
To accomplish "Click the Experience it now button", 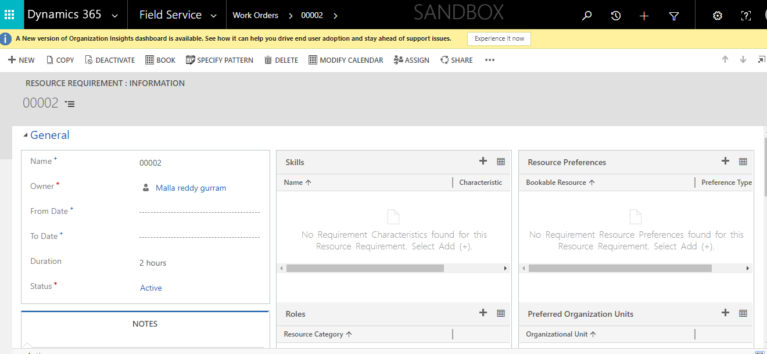I will [x=499, y=38].
